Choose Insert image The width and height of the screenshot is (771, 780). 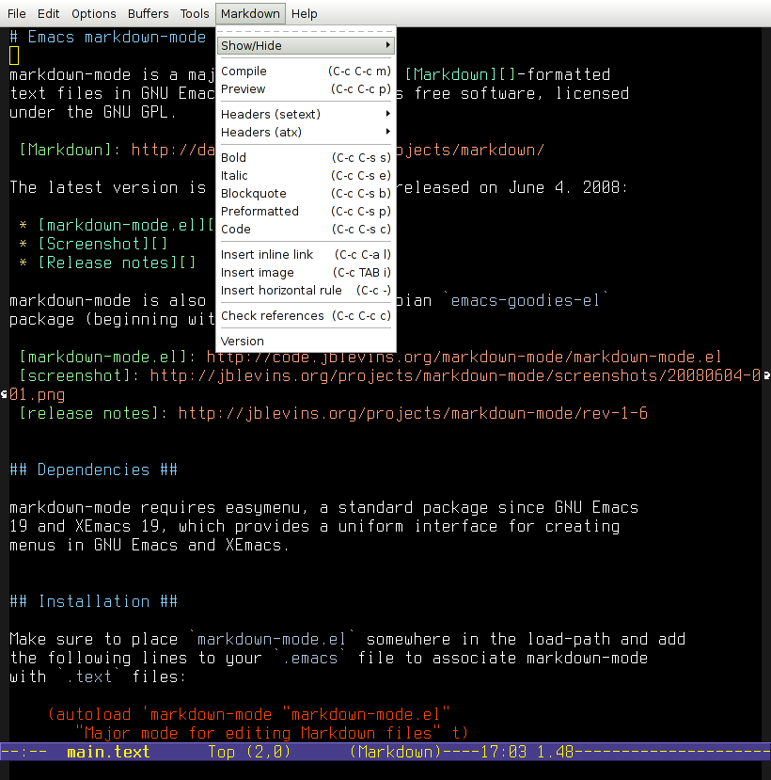tap(306, 273)
